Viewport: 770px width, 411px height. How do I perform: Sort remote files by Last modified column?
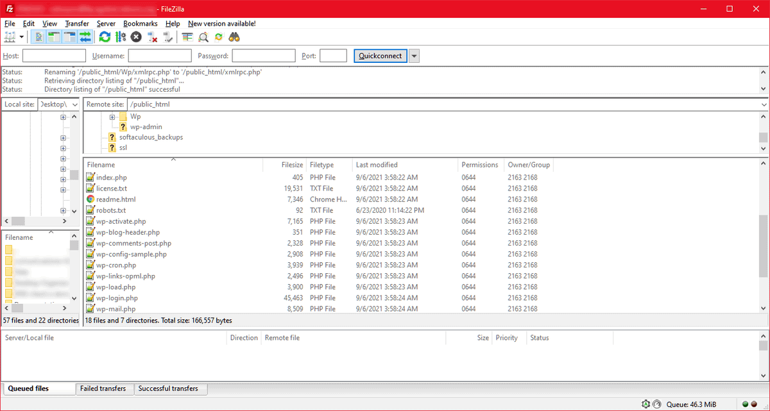pyautogui.click(x=377, y=165)
